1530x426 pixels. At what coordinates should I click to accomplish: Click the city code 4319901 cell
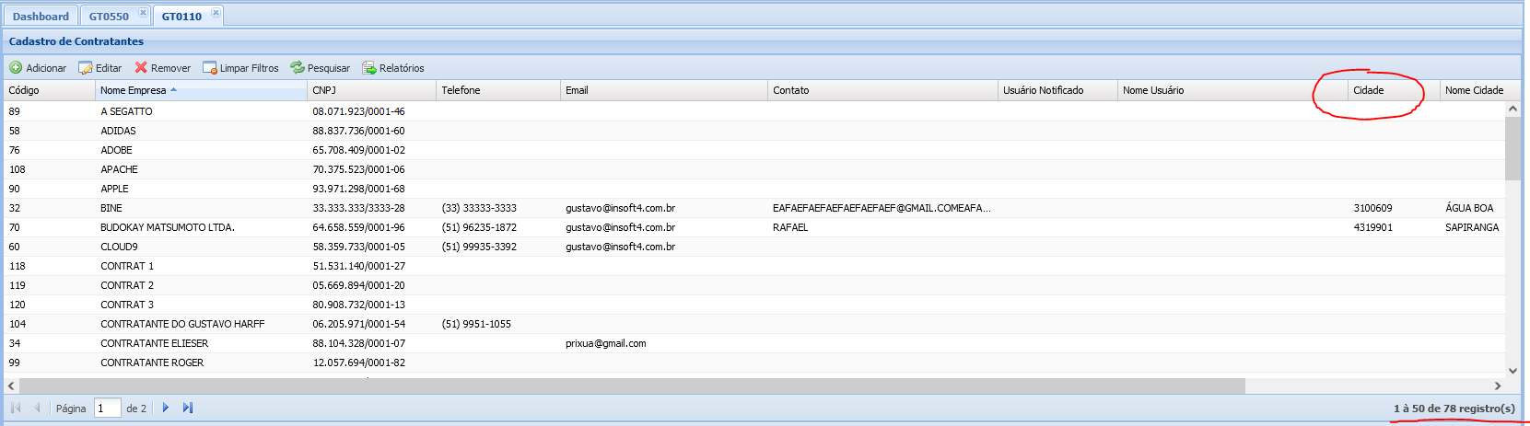[x=1394, y=227]
